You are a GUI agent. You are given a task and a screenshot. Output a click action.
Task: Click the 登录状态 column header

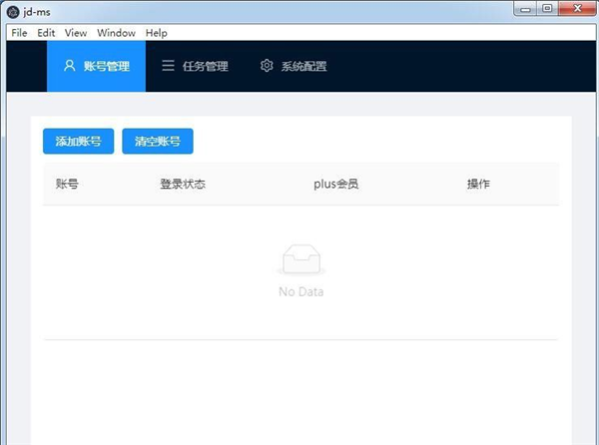point(183,184)
